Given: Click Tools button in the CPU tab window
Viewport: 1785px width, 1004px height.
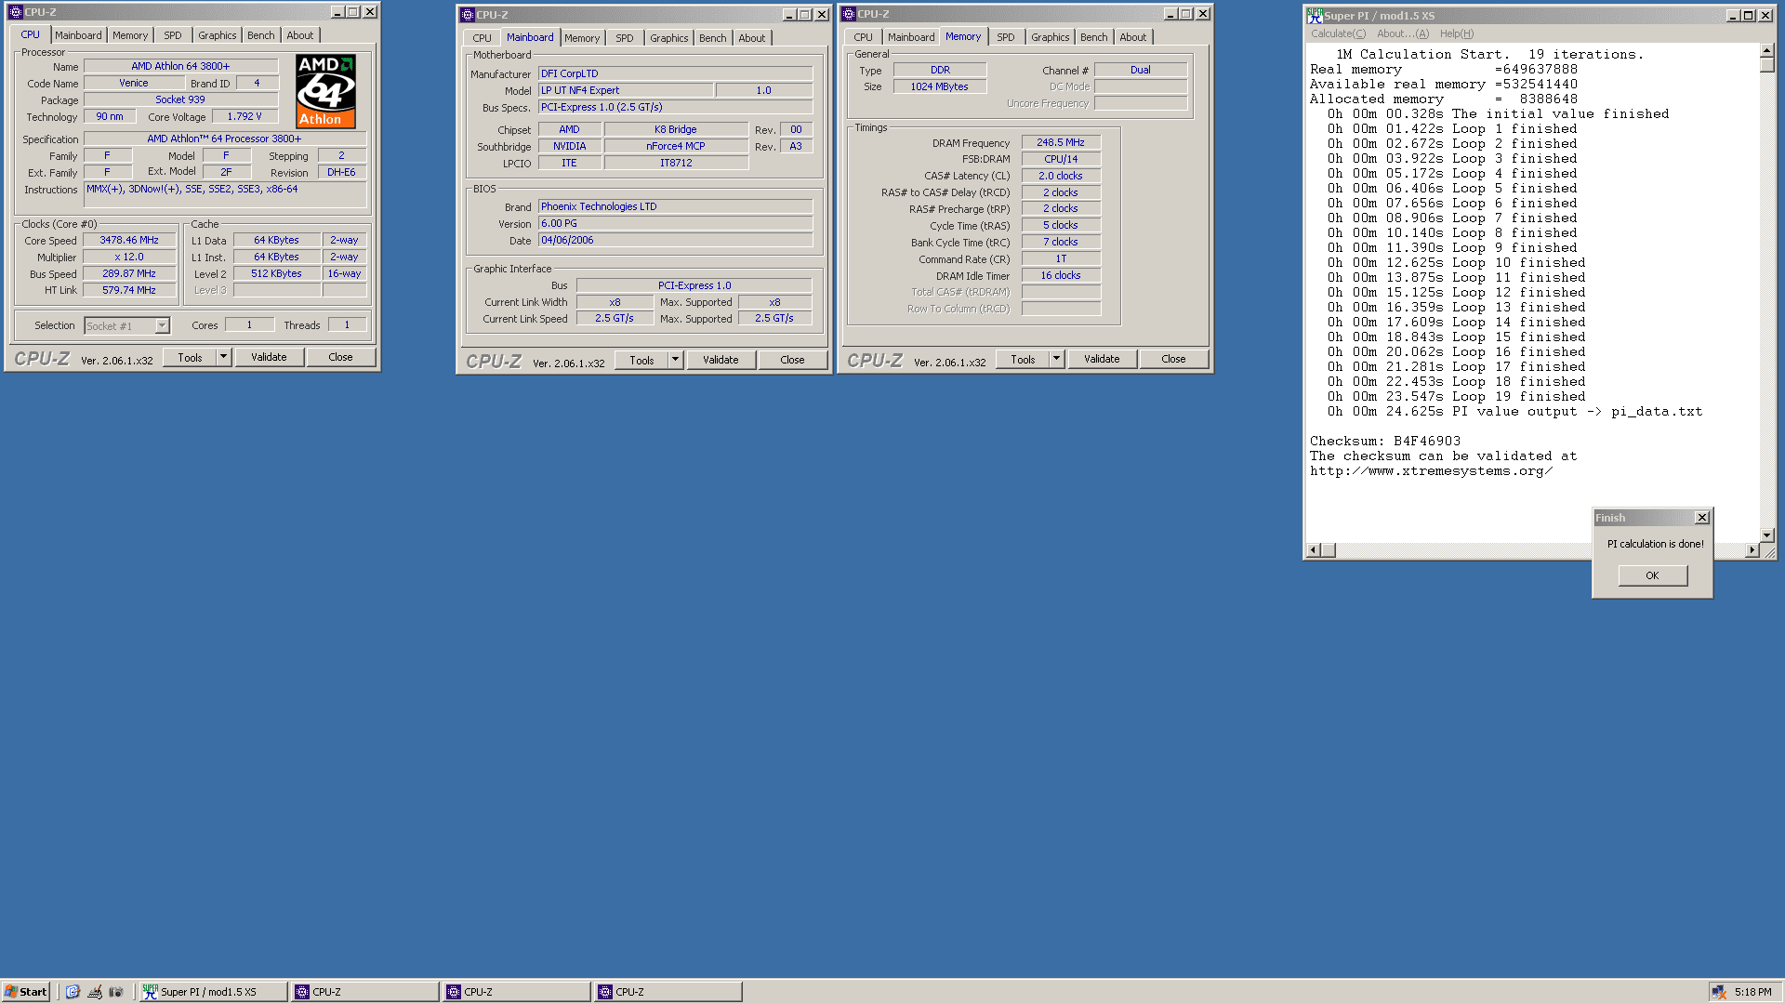Looking at the screenshot, I should (x=190, y=357).
